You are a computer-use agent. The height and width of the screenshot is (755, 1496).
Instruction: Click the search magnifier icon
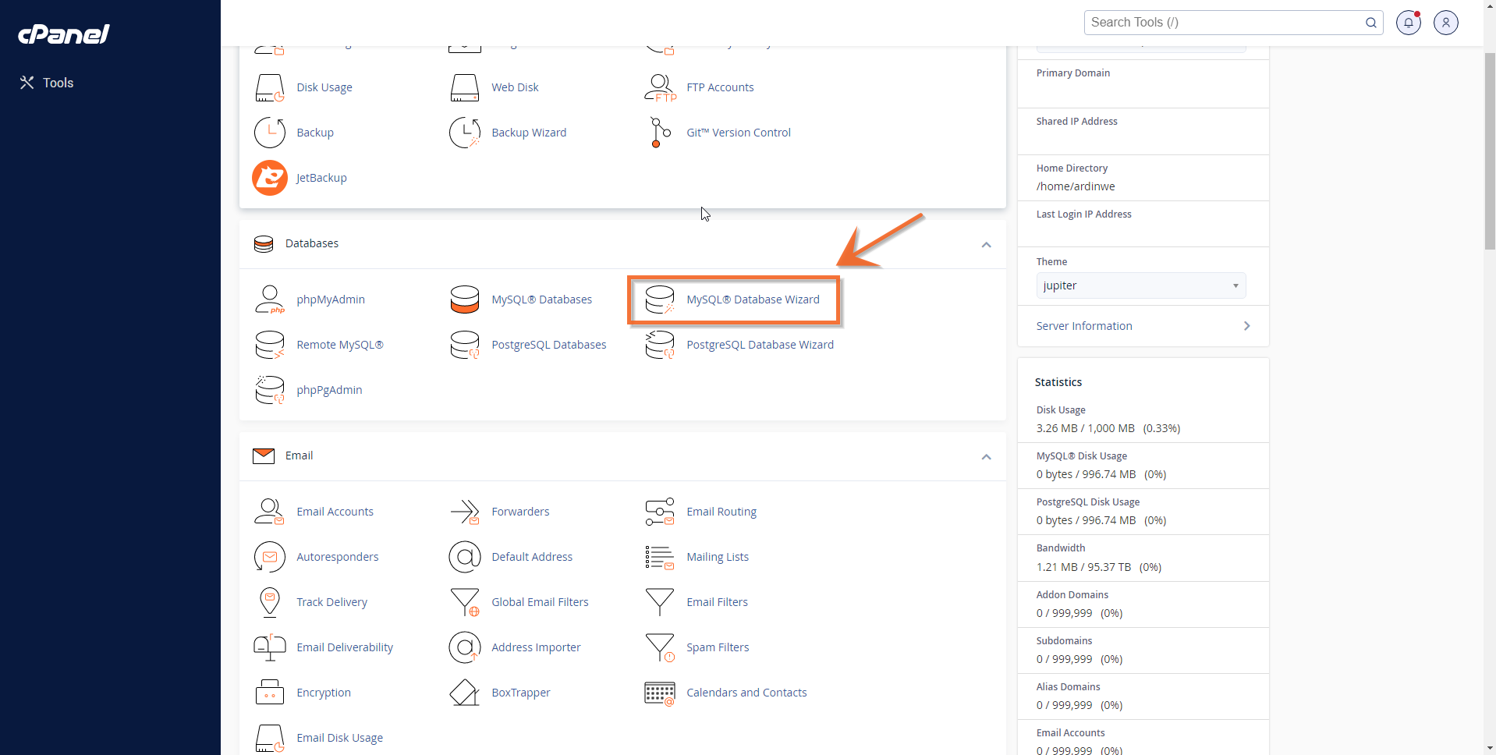[x=1370, y=23]
